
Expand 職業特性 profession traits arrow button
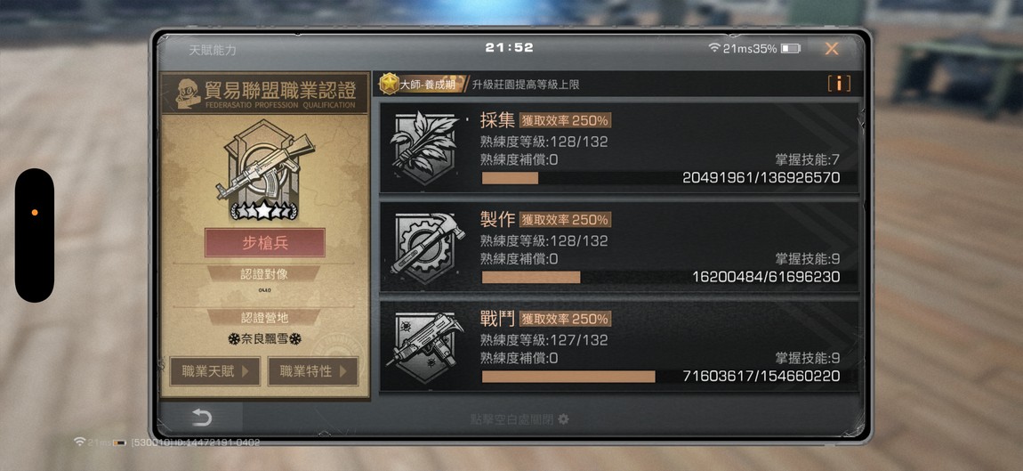[x=313, y=371]
